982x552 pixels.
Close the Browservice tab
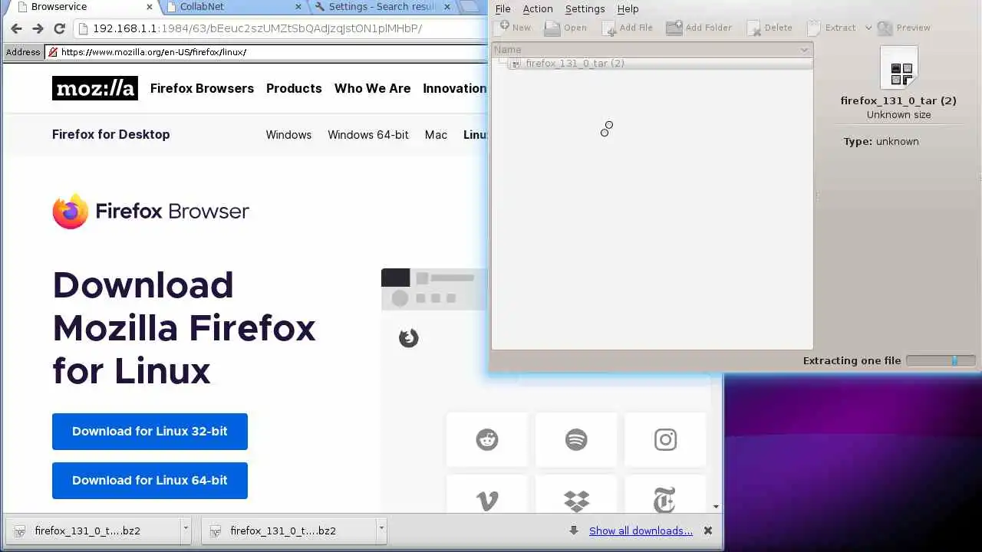point(150,6)
